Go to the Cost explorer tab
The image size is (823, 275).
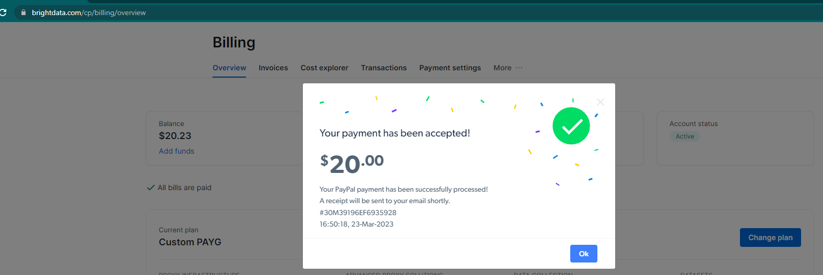click(324, 68)
